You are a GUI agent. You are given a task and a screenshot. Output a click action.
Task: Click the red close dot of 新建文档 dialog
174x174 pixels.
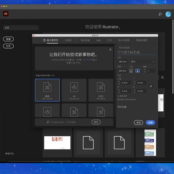pos(34,35)
